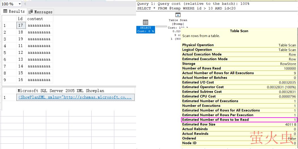
Task: Click the content cell beside id 19
Action: pos(39,39)
